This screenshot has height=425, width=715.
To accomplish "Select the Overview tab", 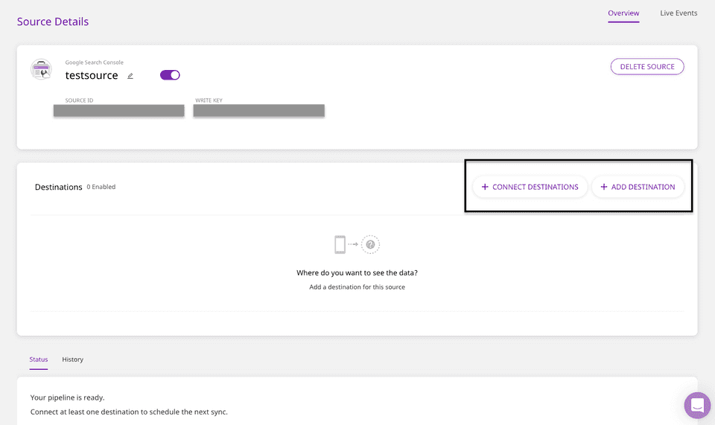I will point(623,13).
